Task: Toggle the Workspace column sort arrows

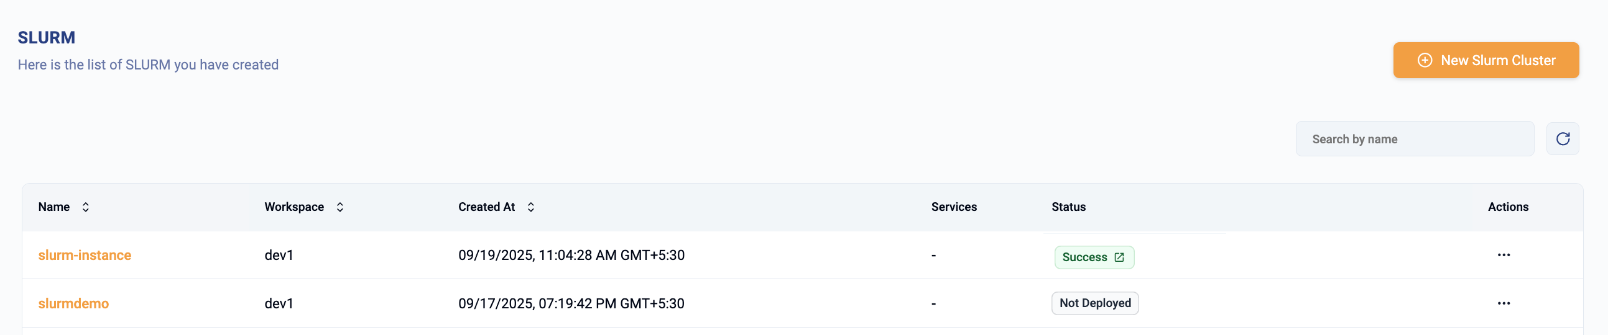Action: 340,207
